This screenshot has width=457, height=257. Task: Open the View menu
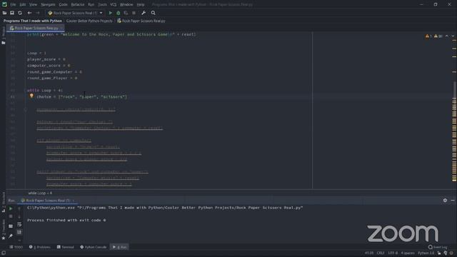pyautogui.click(x=33, y=5)
